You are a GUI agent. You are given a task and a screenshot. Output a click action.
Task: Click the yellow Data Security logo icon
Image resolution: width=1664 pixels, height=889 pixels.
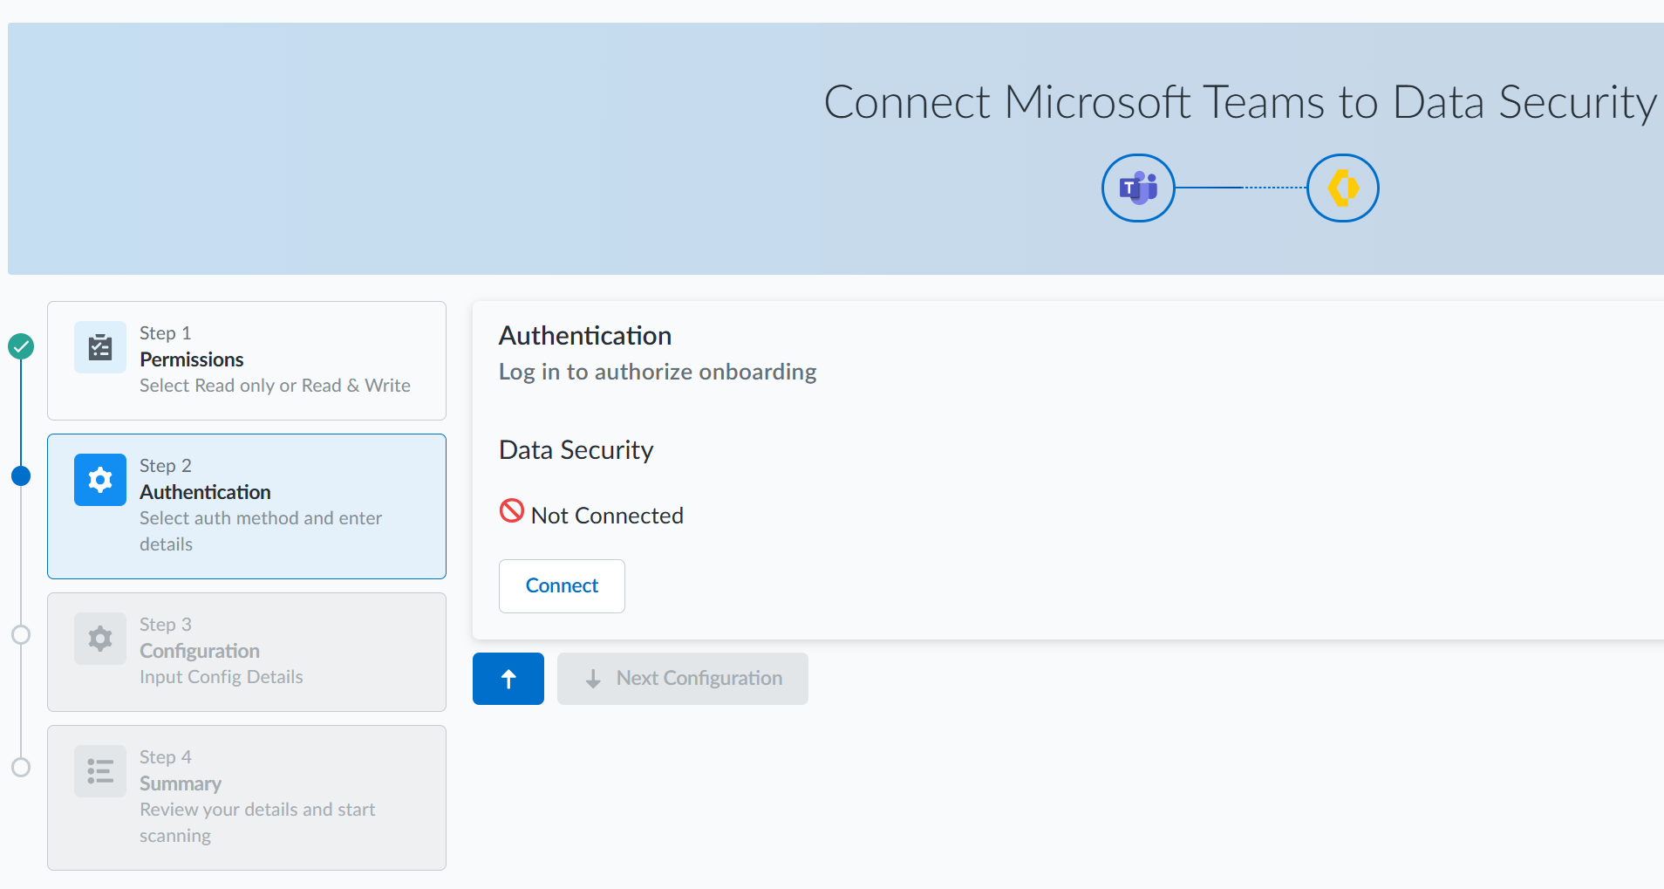[1342, 188]
